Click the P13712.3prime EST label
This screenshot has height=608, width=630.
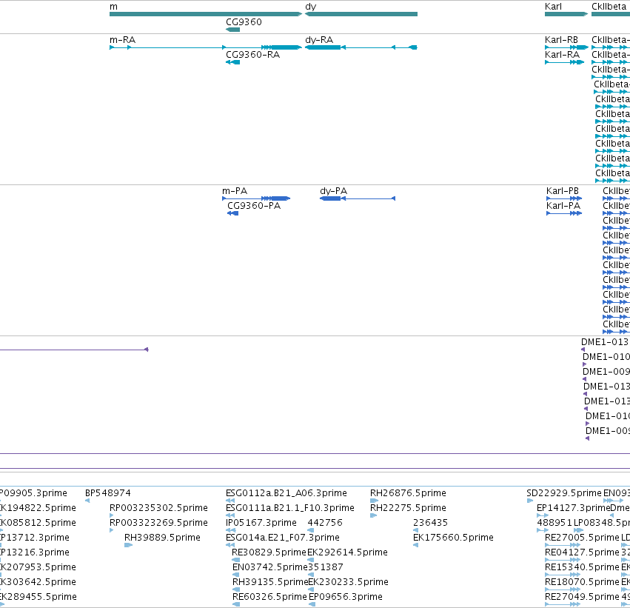[x=35, y=538]
